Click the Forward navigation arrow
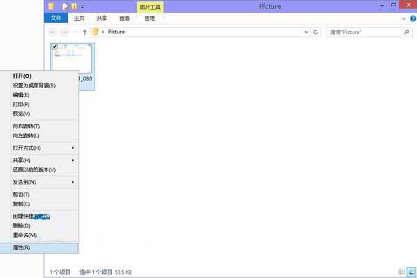 click(x=65, y=32)
